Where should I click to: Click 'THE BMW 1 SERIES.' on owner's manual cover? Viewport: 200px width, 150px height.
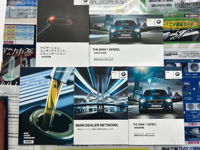point(144,124)
